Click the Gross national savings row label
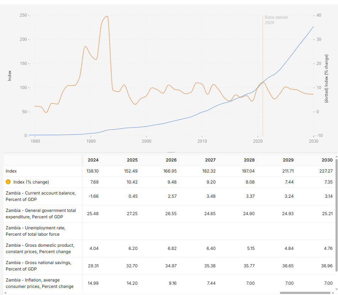This screenshot has width=338, height=295. [x=38, y=266]
